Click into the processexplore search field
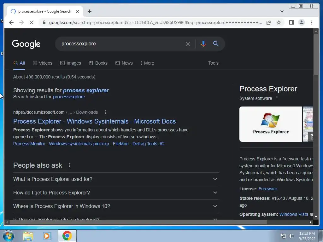 tap(121, 43)
